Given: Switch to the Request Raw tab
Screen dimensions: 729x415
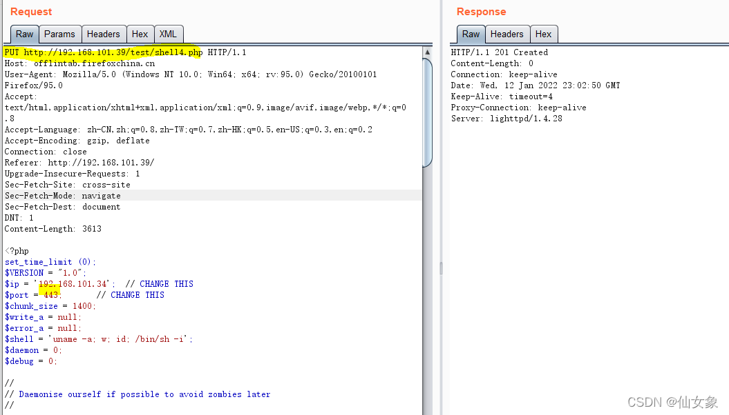Looking at the screenshot, I should click(24, 34).
